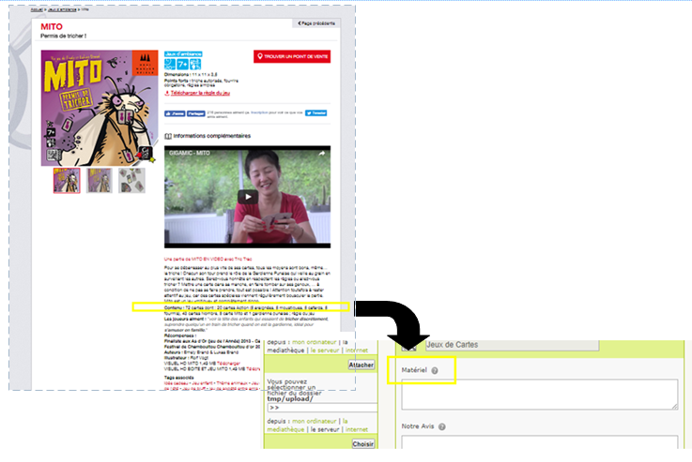Select the second MITO box thumbnail
The image size is (692, 462).
[x=100, y=180]
